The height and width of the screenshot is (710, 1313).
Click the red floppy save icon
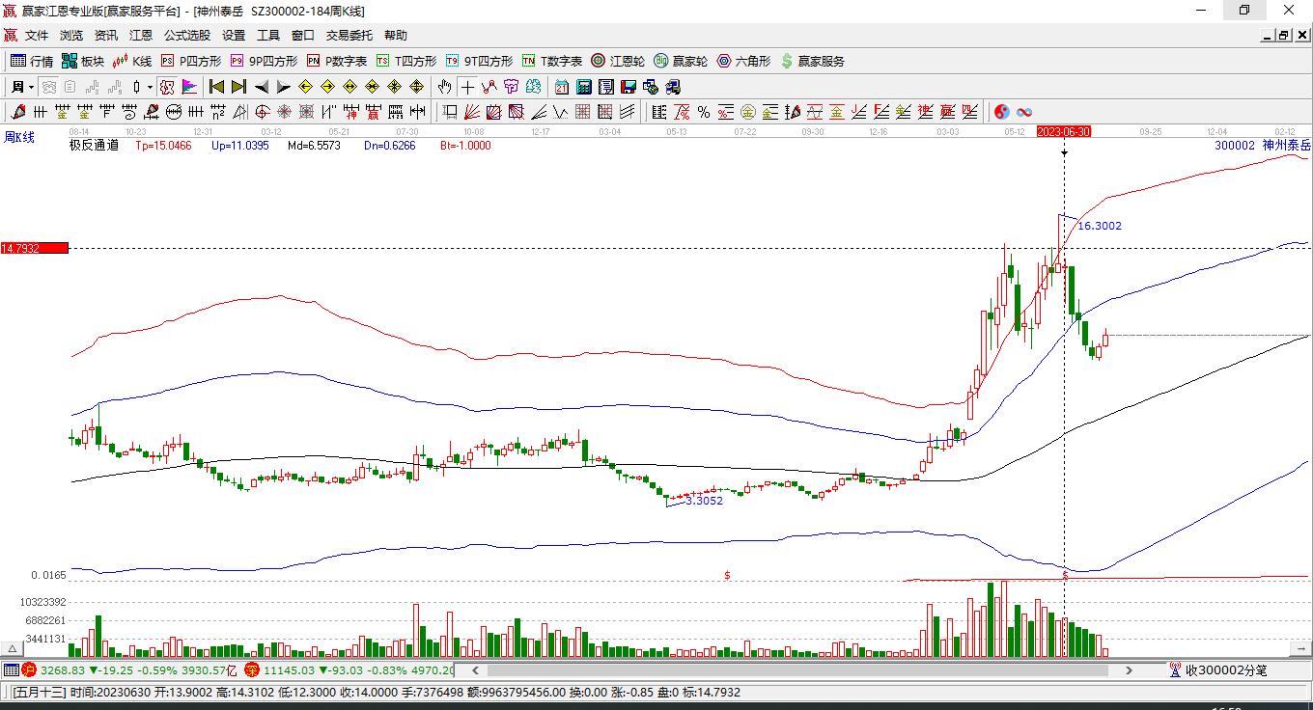(629, 87)
